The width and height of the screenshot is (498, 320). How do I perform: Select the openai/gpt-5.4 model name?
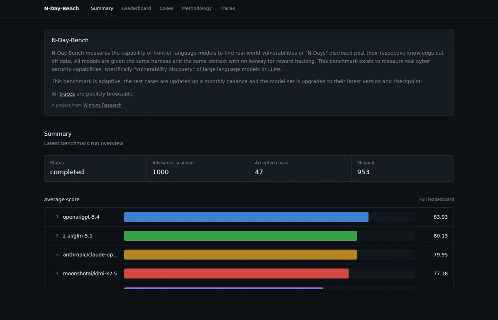tap(81, 217)
